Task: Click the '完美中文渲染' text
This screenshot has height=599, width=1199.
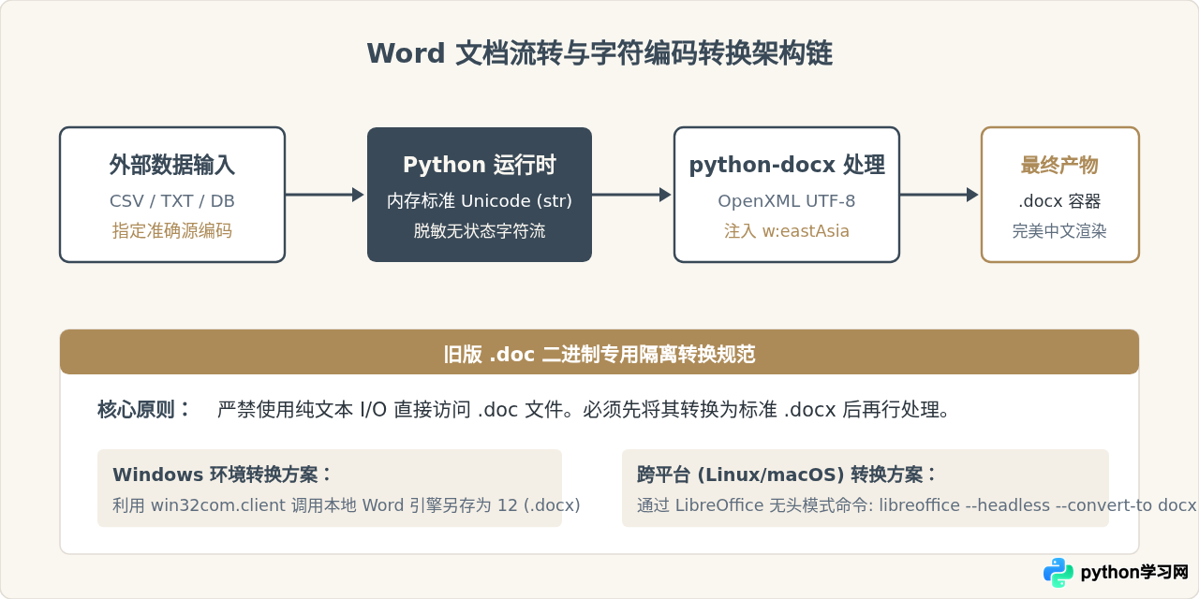Action: coord(1059,230)
